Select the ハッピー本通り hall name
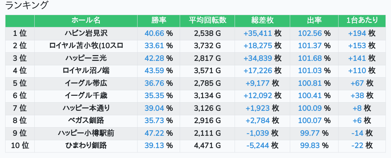This screenshot has width=391, height=158. point(86,108)
